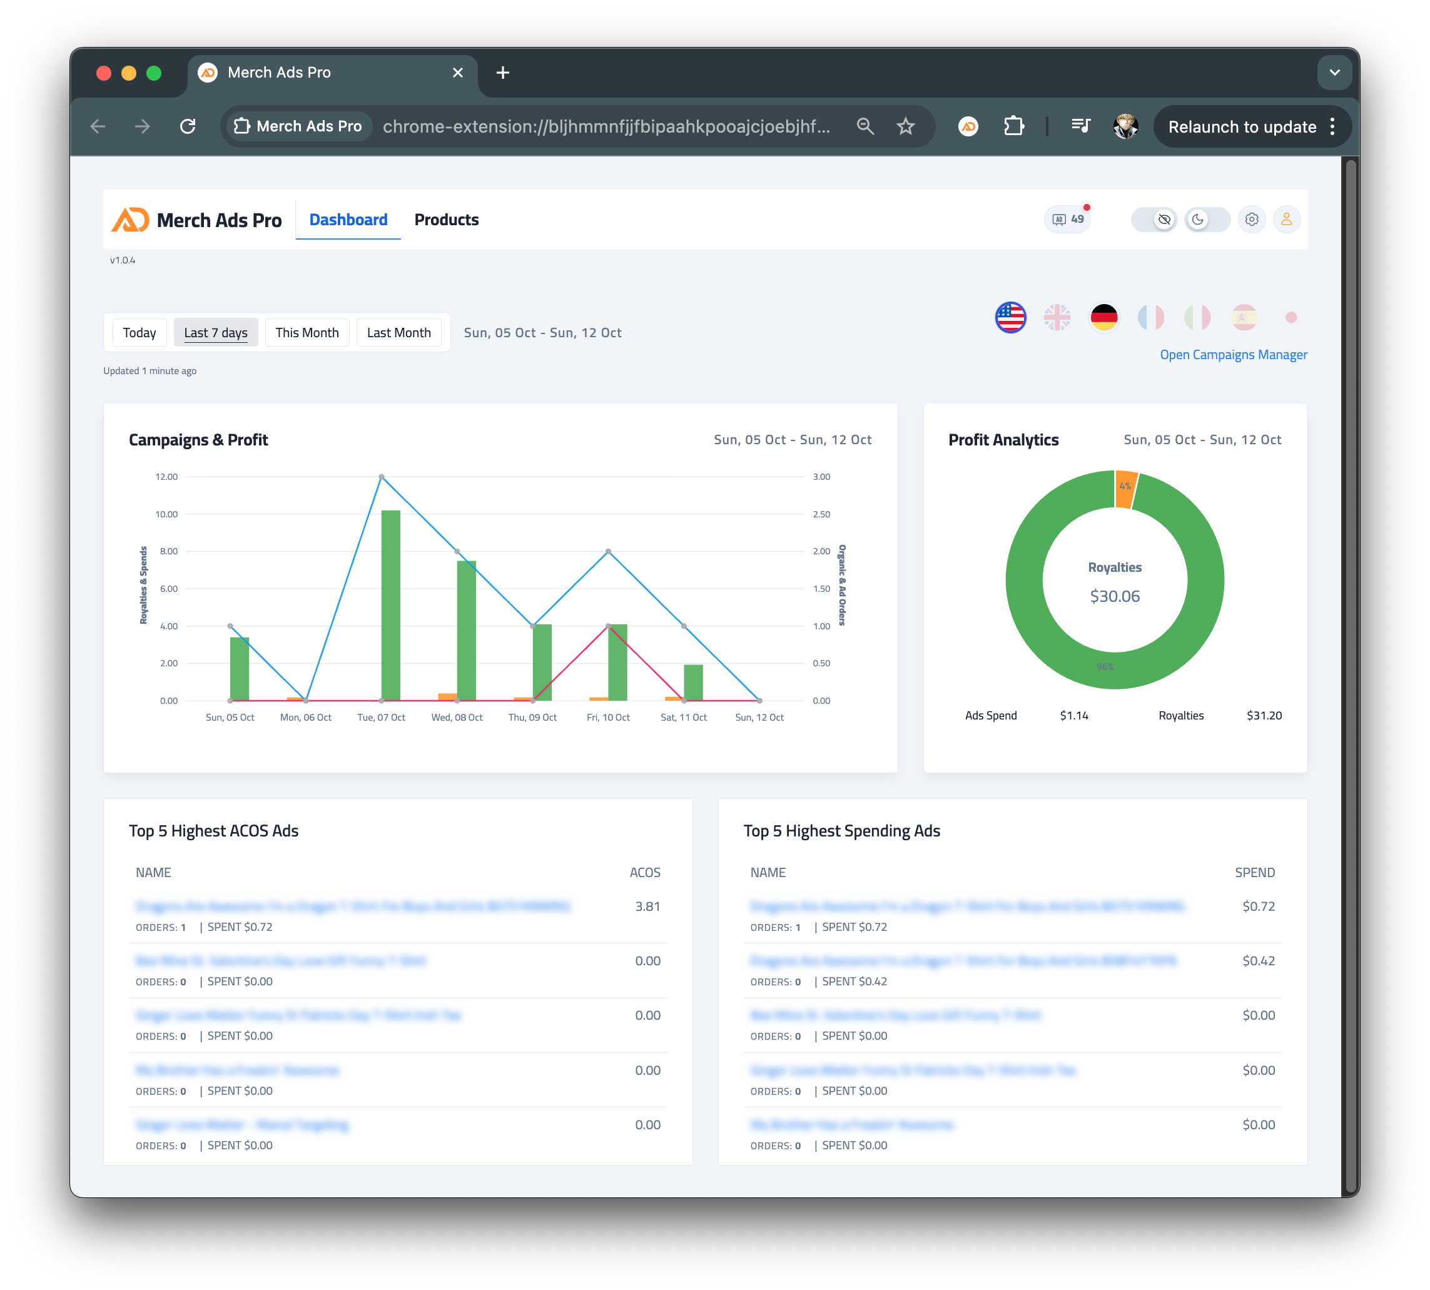The width and height of the screenshot is (1430, 1290).
Task: Click the Merch Ads Pro extension icon in toolbar
Action: tap(968, 126)
